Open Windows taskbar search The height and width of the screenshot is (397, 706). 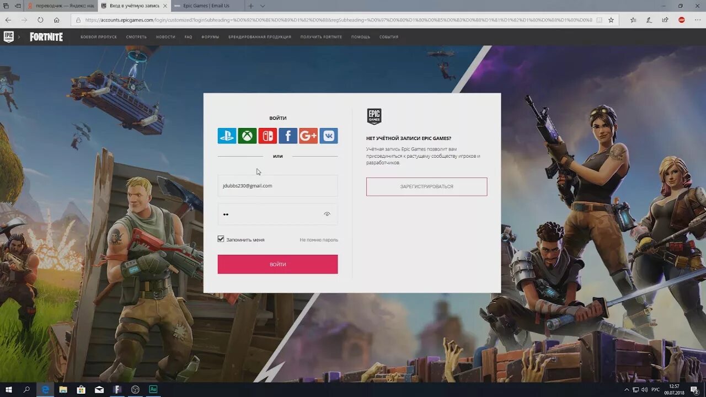26,389
